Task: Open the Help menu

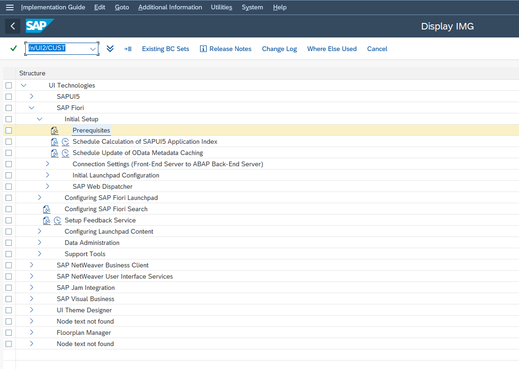Action: click(280, 7)
